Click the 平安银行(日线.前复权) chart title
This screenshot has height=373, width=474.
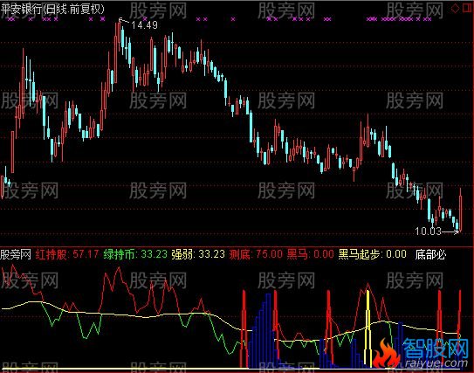(x=52, y=9)
